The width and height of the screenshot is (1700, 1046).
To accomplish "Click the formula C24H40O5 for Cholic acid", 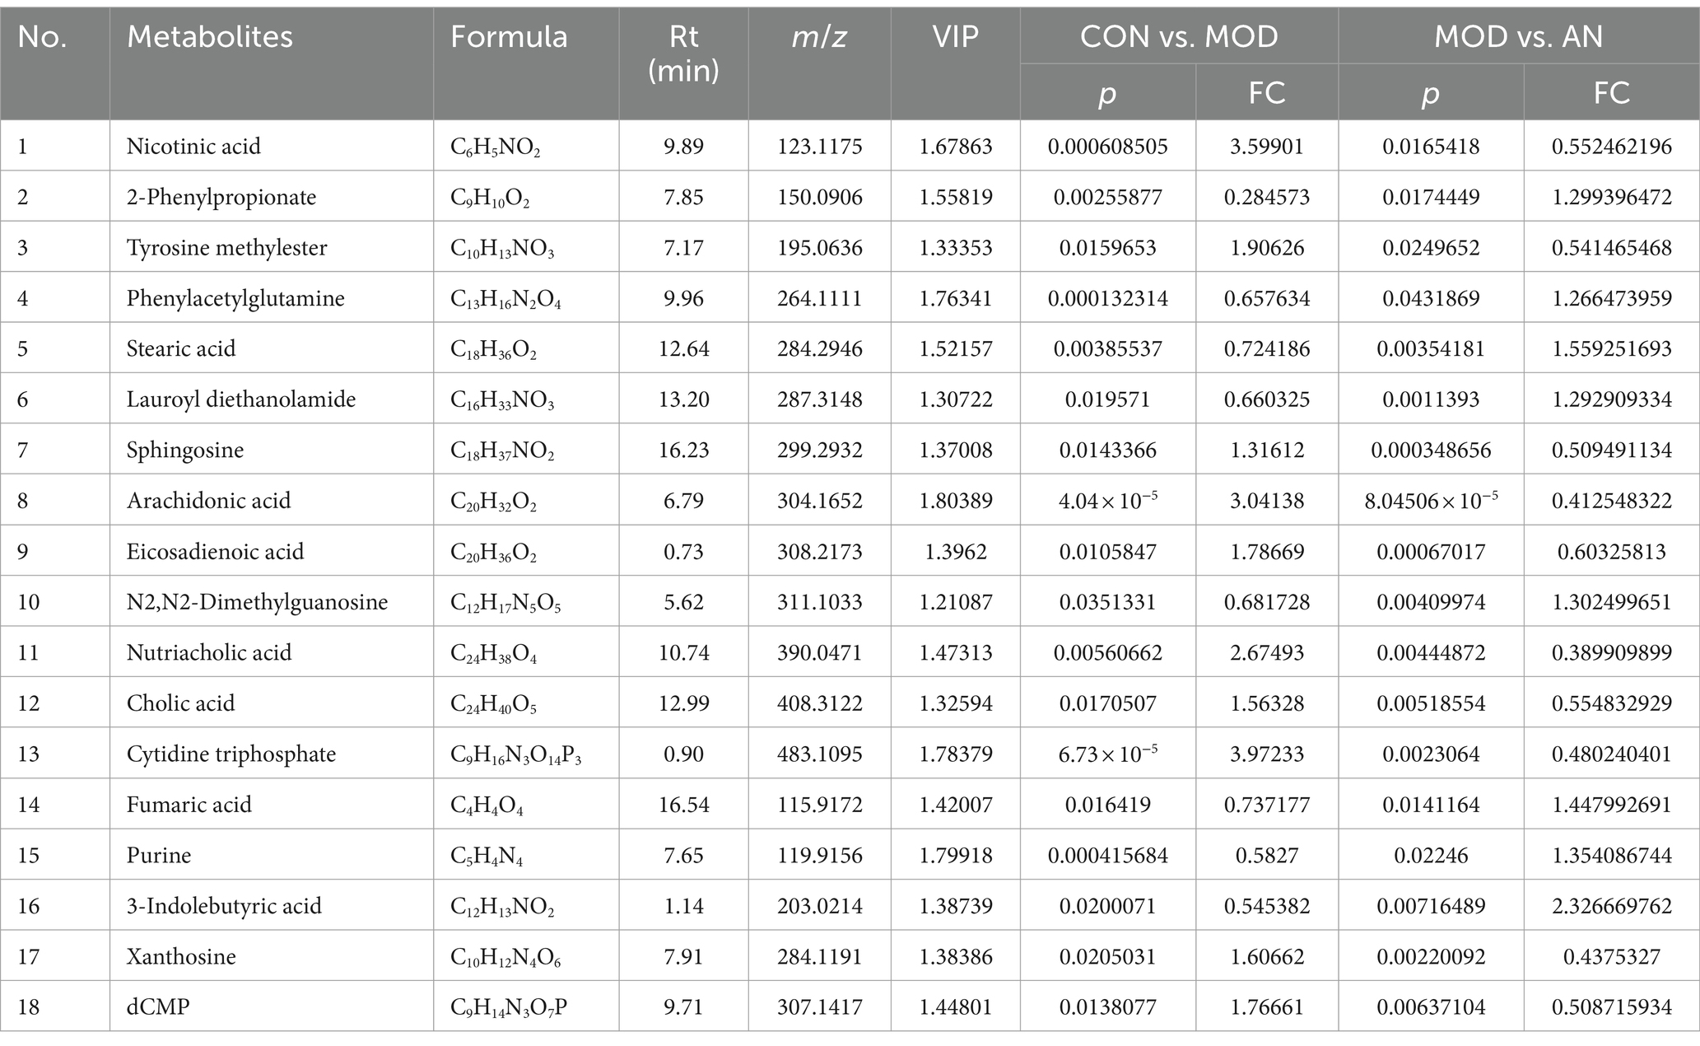I will tap(492, 704).
